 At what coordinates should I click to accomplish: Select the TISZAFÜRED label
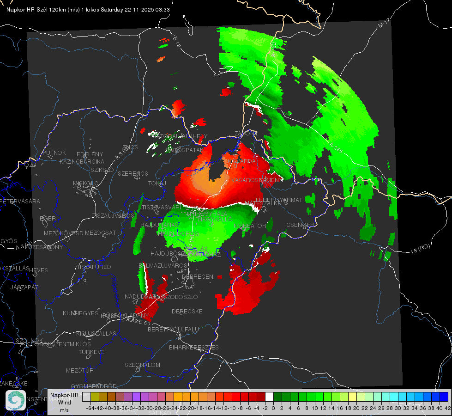(x=94, y=267)
